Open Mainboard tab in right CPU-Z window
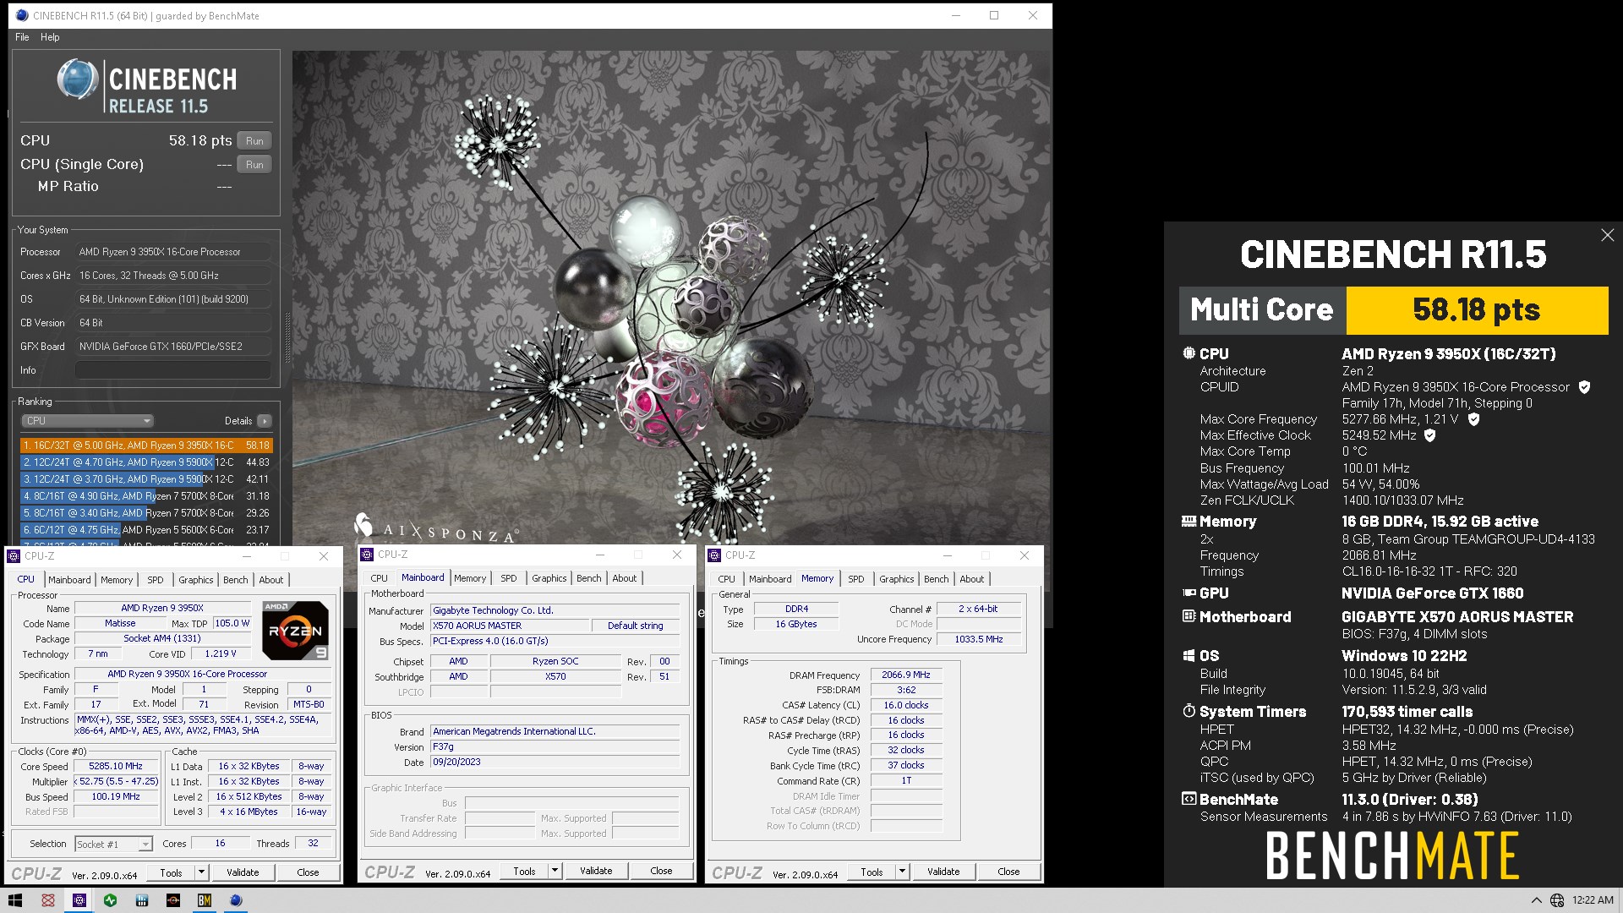1623x913 pixels. click(x=770, y=579)
